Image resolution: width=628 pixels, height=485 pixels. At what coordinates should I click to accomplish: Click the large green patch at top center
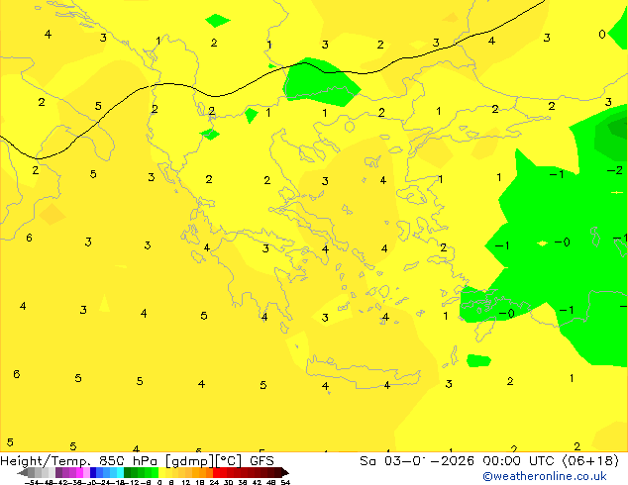coord(322,82)
